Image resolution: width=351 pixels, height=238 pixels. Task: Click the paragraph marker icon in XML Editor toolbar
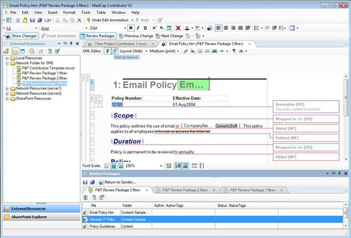234,51
